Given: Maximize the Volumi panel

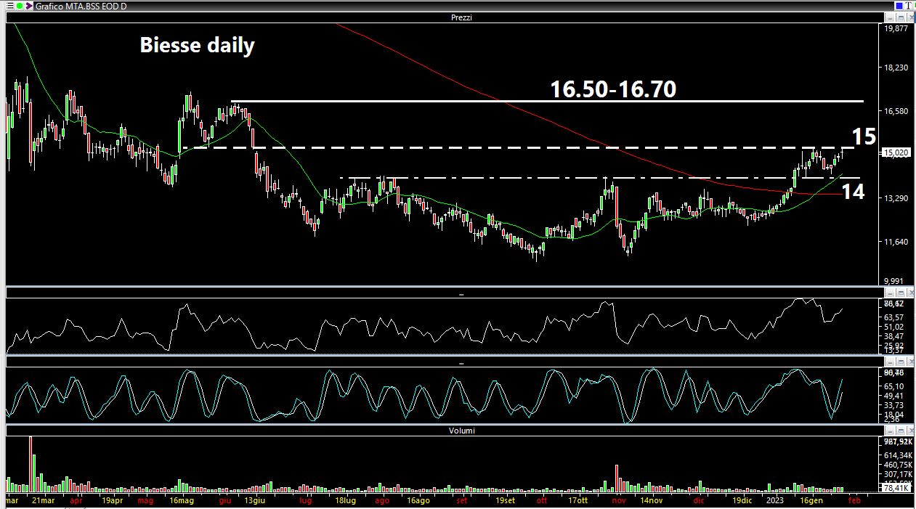Looking at the screenshot, I should [x=899, y=431].
